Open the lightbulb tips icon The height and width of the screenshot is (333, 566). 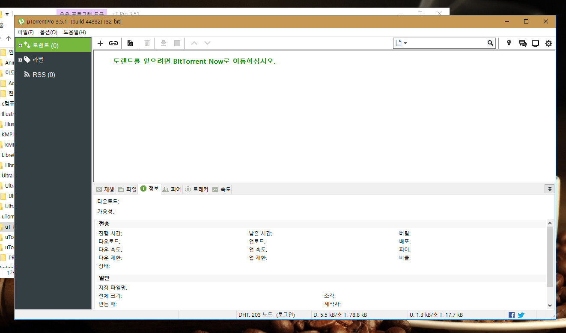pyautogui.click(x=509, y=43)
